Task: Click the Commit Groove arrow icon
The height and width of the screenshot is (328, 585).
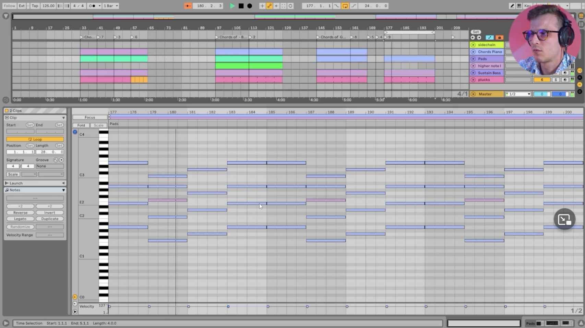Action: click(x=61, y=160)
